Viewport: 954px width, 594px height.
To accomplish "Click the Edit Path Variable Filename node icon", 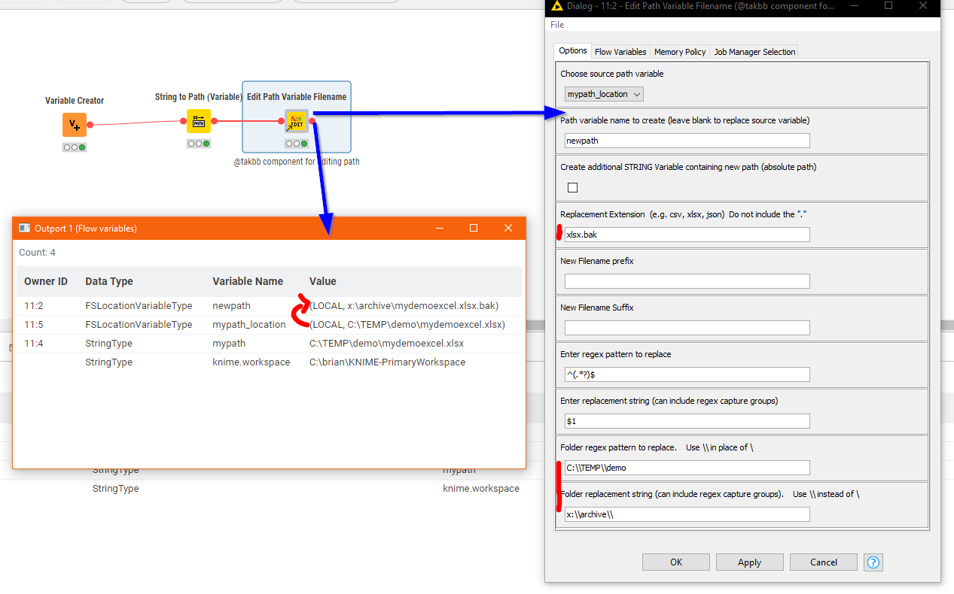I will tap(296, 120).
